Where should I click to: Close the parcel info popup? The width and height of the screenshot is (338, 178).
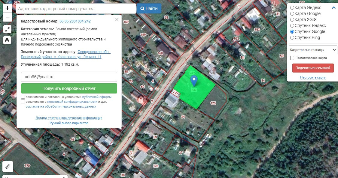coord(117,19)
